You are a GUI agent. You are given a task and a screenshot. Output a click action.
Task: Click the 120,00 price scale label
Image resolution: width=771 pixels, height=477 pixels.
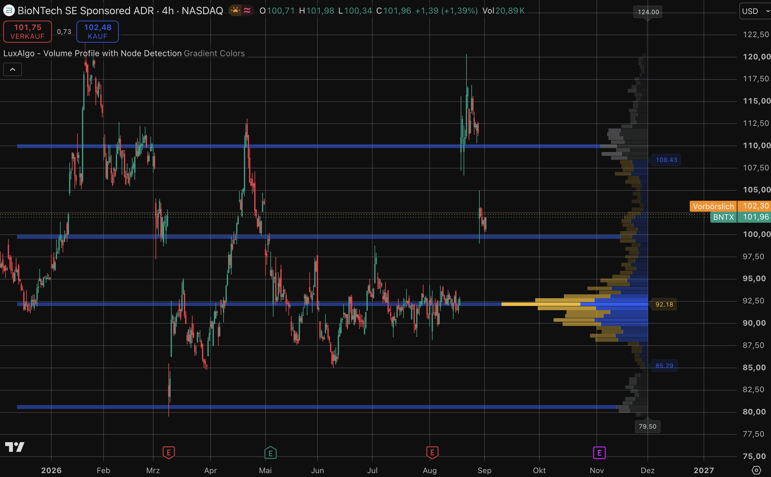coord(756,57)
